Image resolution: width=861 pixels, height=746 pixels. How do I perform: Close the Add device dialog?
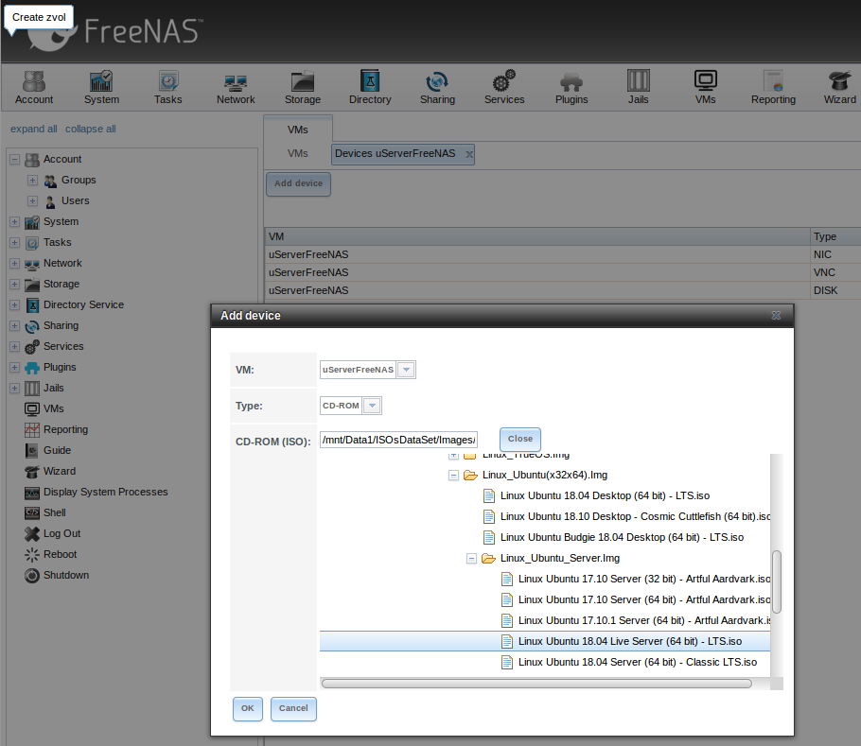pos(776,316)
